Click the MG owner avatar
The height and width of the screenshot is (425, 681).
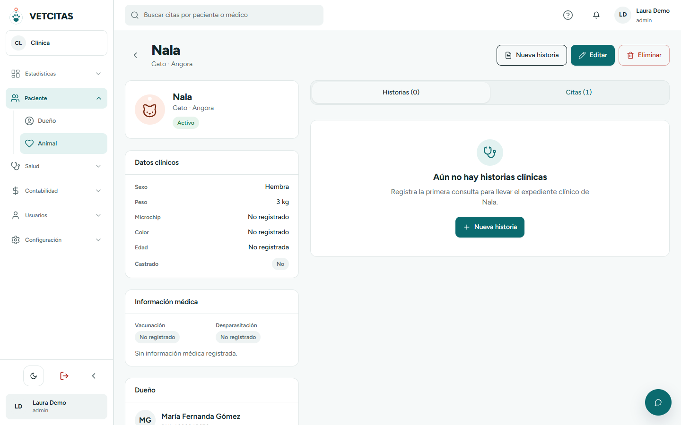click(x=145, y=419)
